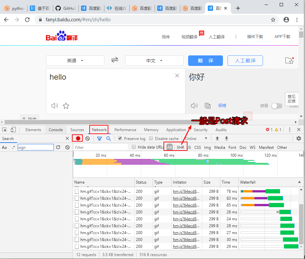
Task: Toggle the network filter funnel icon
Action: [99, 139]
